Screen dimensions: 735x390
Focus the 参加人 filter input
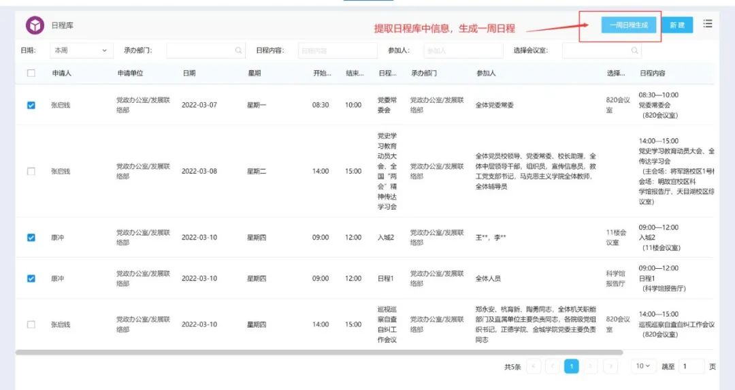[x=463, y=50]
